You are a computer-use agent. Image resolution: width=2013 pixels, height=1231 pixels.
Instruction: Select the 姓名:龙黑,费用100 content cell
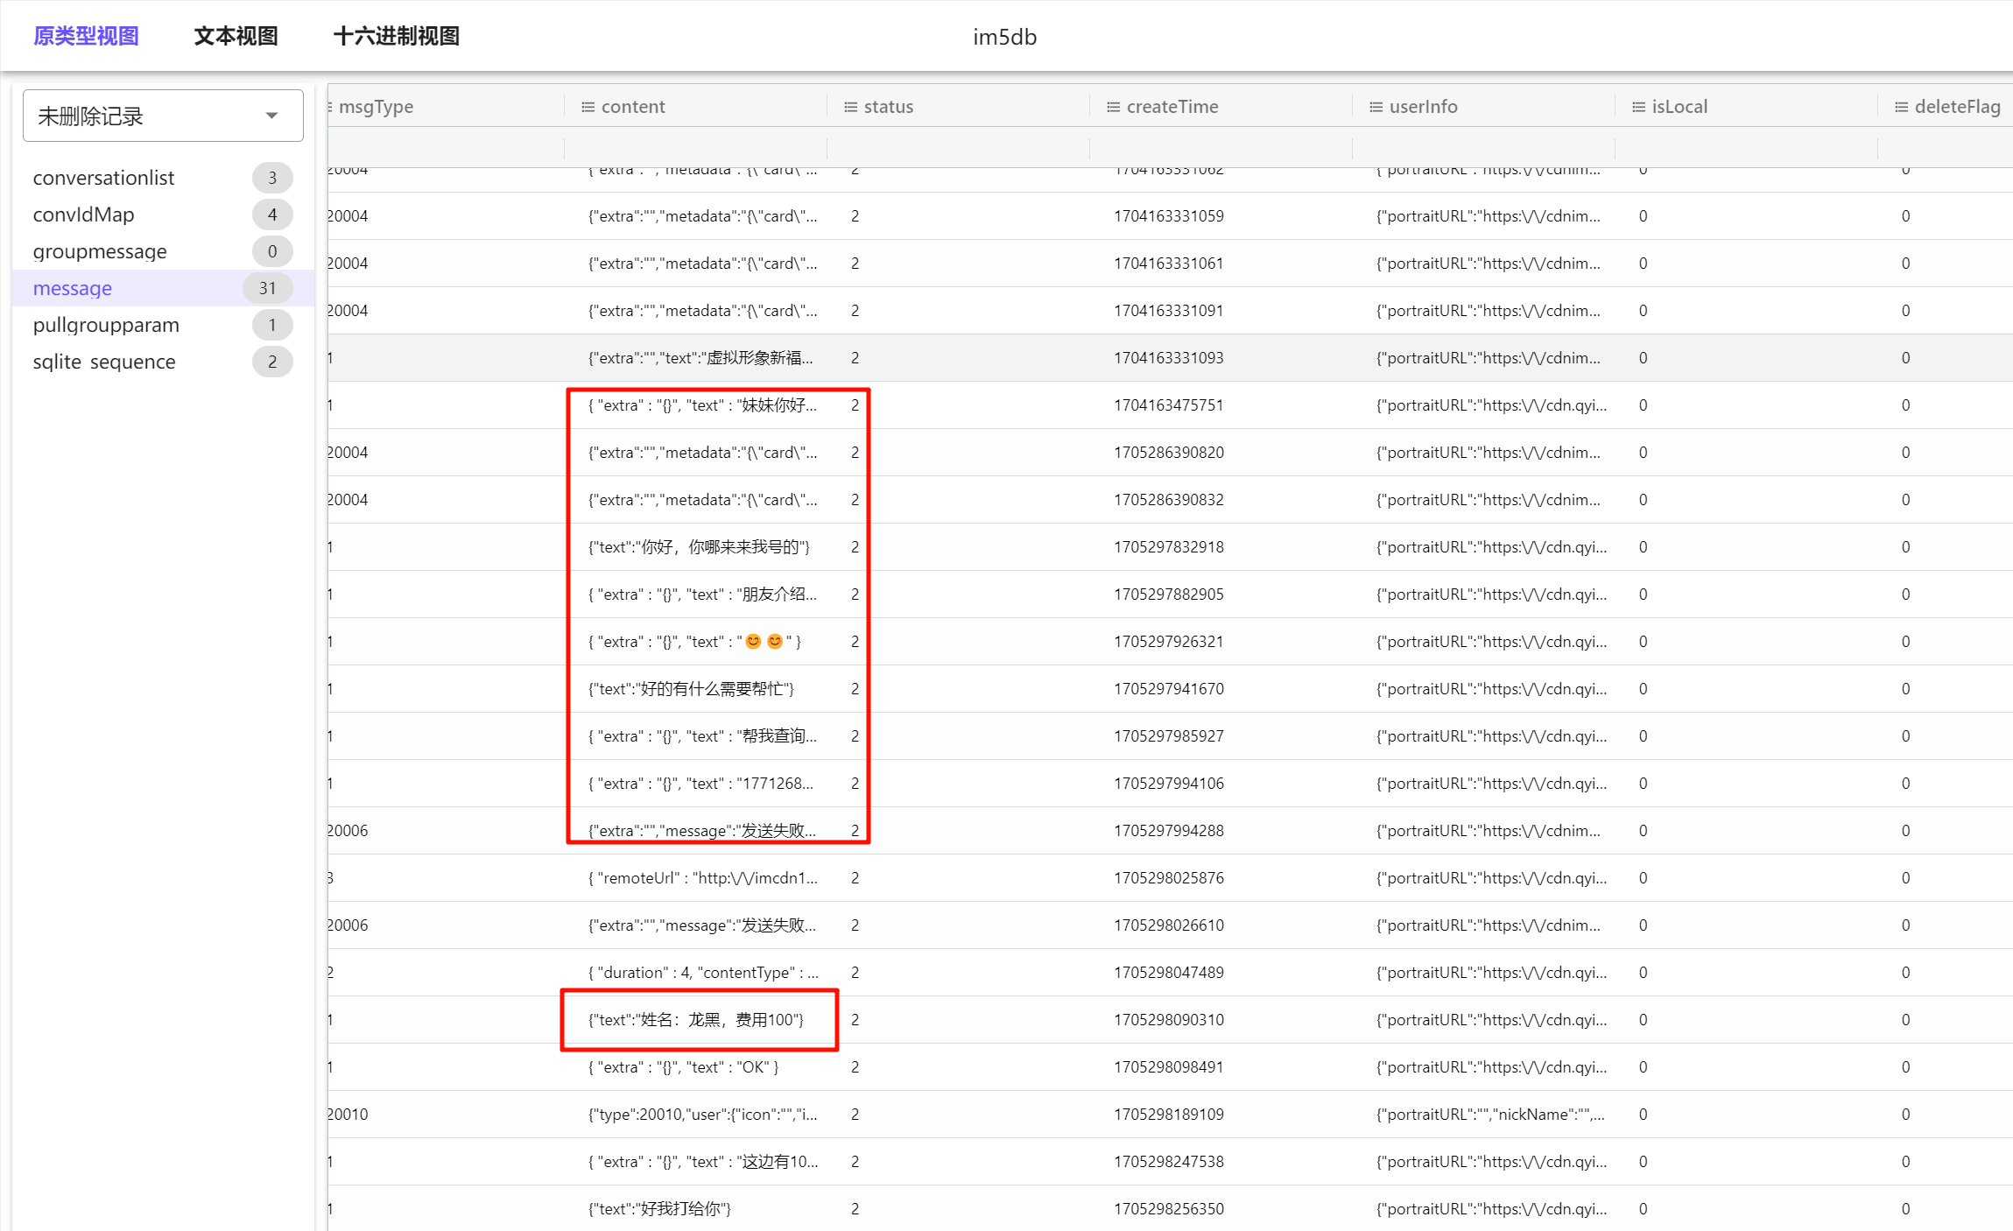pyautogui.click(x=696, y=1020)
